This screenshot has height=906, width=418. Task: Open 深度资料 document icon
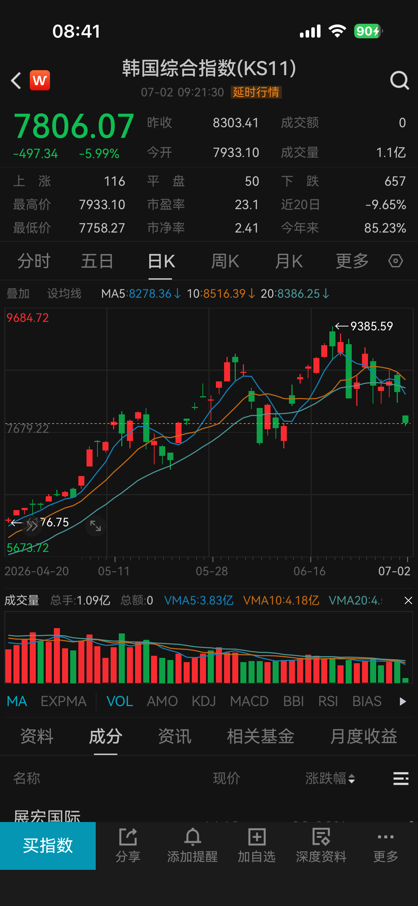click(x=321, y=846)
